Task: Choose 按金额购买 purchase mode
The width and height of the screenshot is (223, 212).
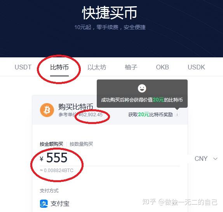Action: point(52,144)
